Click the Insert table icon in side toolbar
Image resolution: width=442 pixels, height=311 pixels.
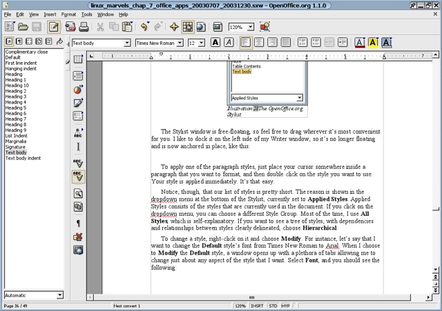tap(78, 61)
